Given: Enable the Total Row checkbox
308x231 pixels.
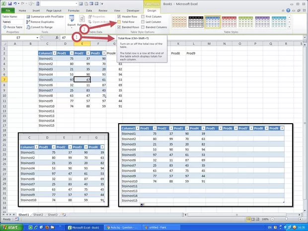Looking at the screenshot, I should click(x=119, y=22).
